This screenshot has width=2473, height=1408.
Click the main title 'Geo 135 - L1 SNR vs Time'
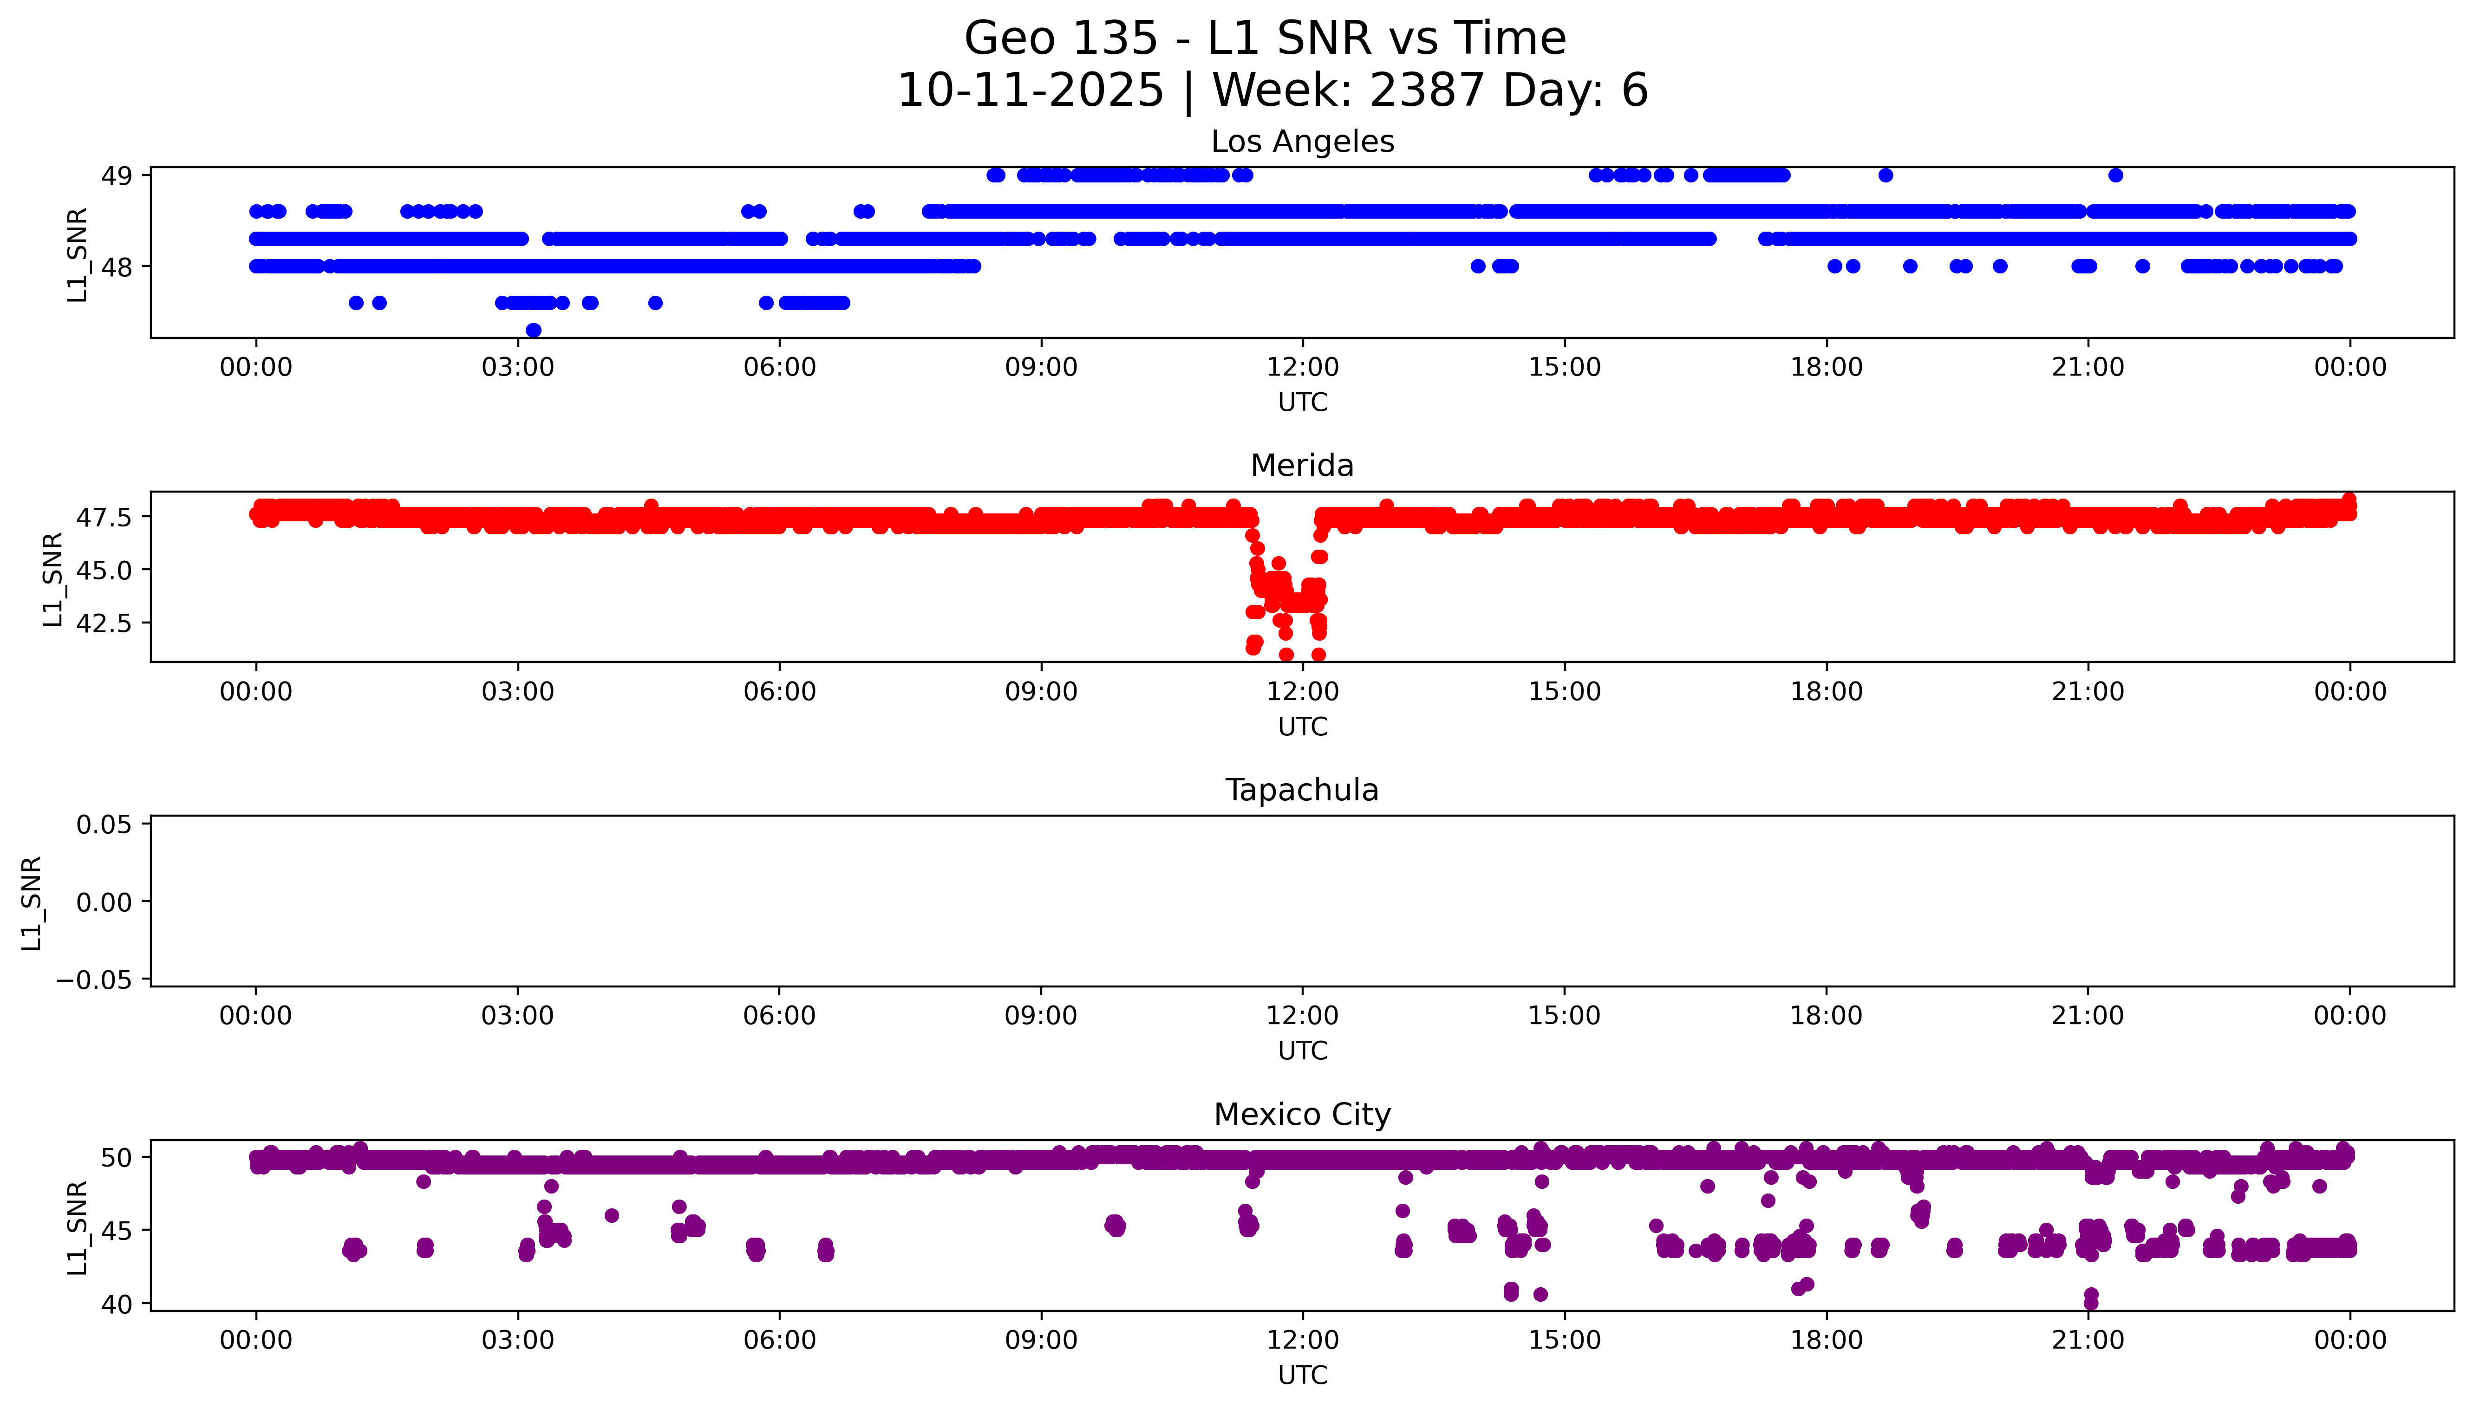1265,39
